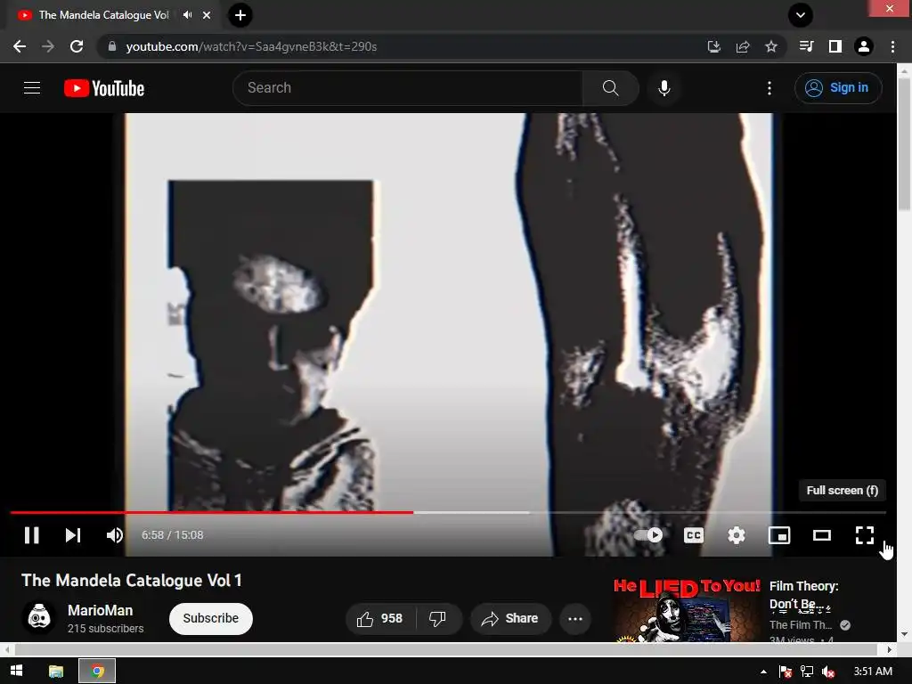Focus the YouTube Search field
The image size is (912, 684).
click(407, 88)
